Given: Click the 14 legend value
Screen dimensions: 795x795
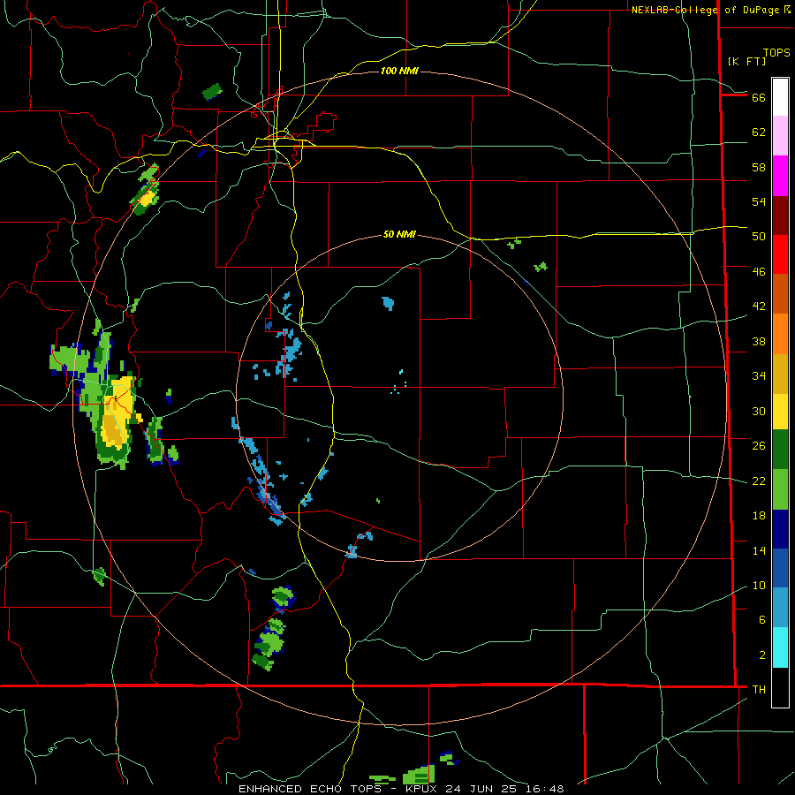Looking at the screenshot, I should coord(759,550).
